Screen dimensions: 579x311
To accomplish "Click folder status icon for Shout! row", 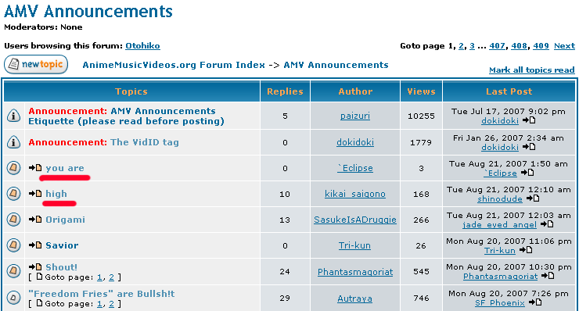I will pyautogui.click(x=13, y=271).
